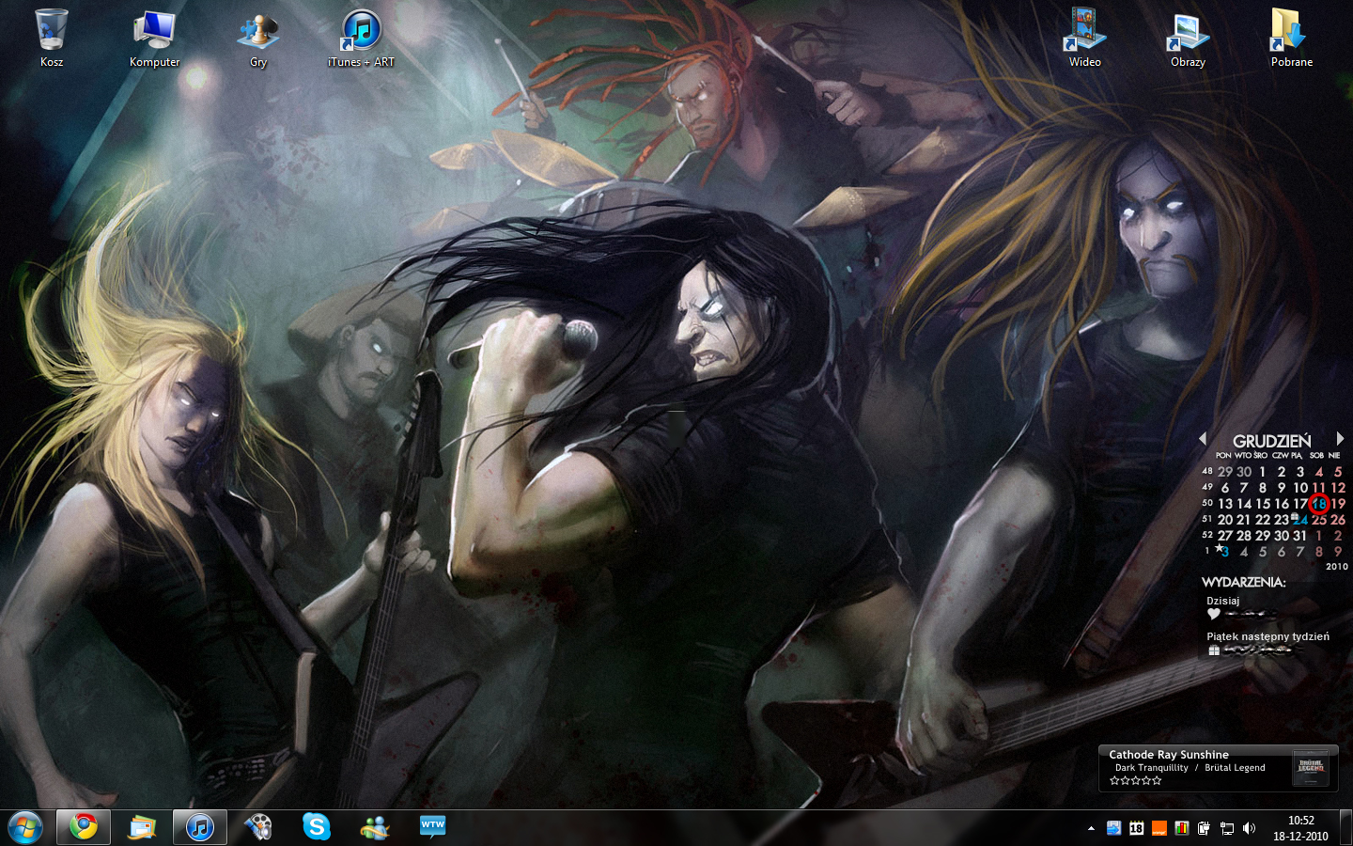Open the Komputer desktop icon
The height and width of the screenshot is (846, 1353).
tap(154, 38)
